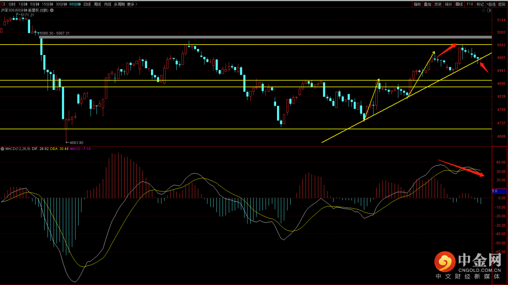Select the 日线 daily chart tab
The width and height of the screenshot is (508, 285).
[x=87, y=4]
